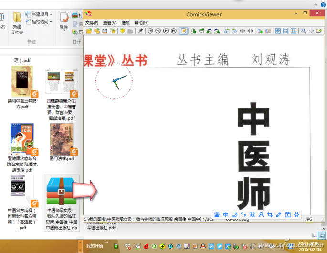The image size is (327, 253).
Task: Click the magnifier zoom icon
Action: [x=303, y=31]
